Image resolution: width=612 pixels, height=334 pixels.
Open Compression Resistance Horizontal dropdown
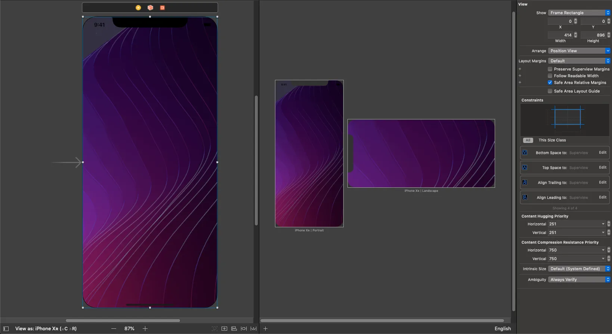coord(577,250)
